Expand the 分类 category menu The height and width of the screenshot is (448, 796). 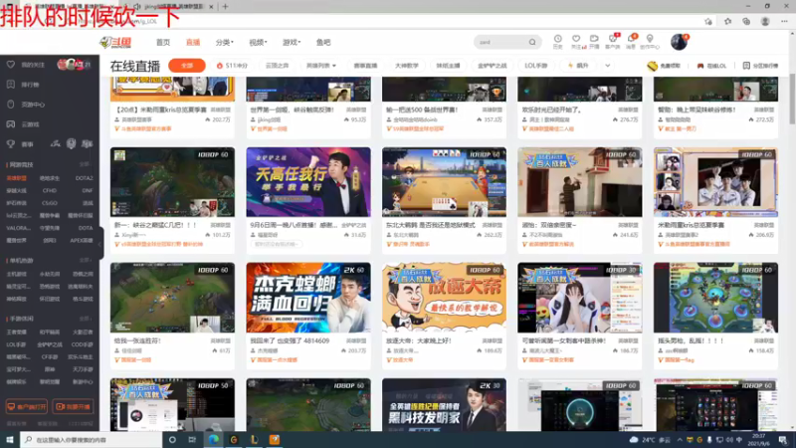pyautogui.click(x=225, y=42)
